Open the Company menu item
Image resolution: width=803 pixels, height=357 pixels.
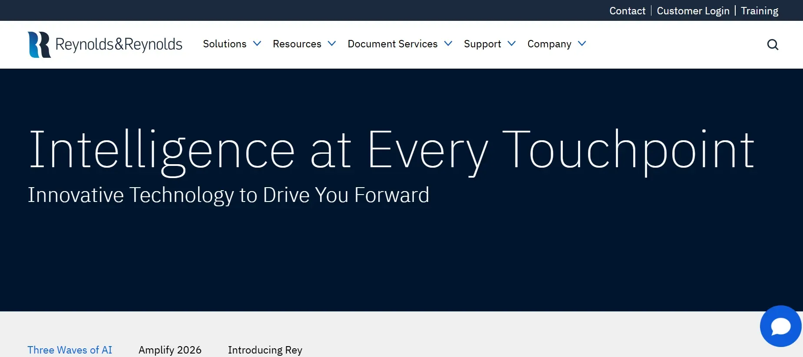tap(549, 44)
